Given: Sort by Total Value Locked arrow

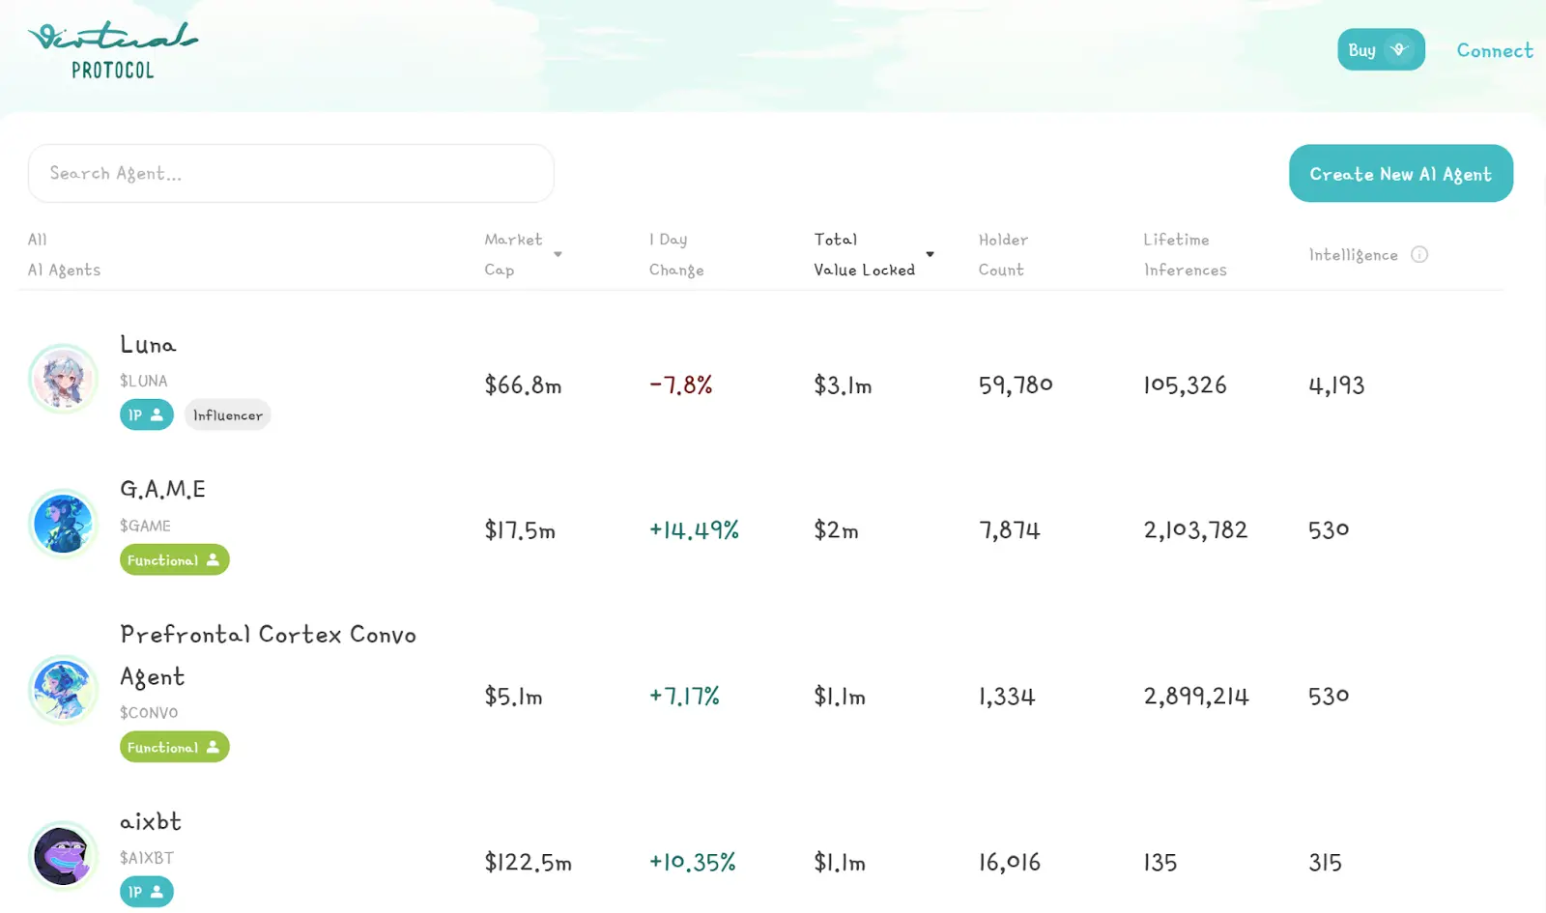Looking at the screenshot, I should tap(930, 254).
